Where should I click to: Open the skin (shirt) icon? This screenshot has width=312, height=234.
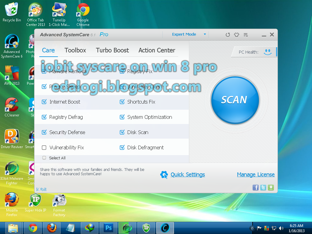point(236,35)
